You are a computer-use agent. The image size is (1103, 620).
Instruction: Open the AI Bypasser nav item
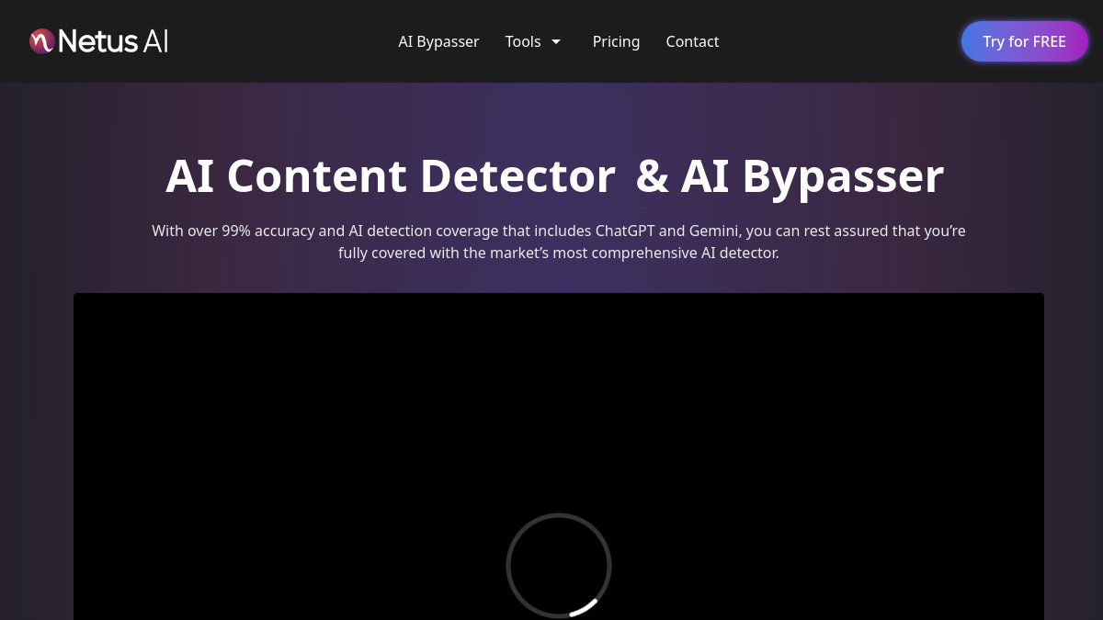point(438,41)
